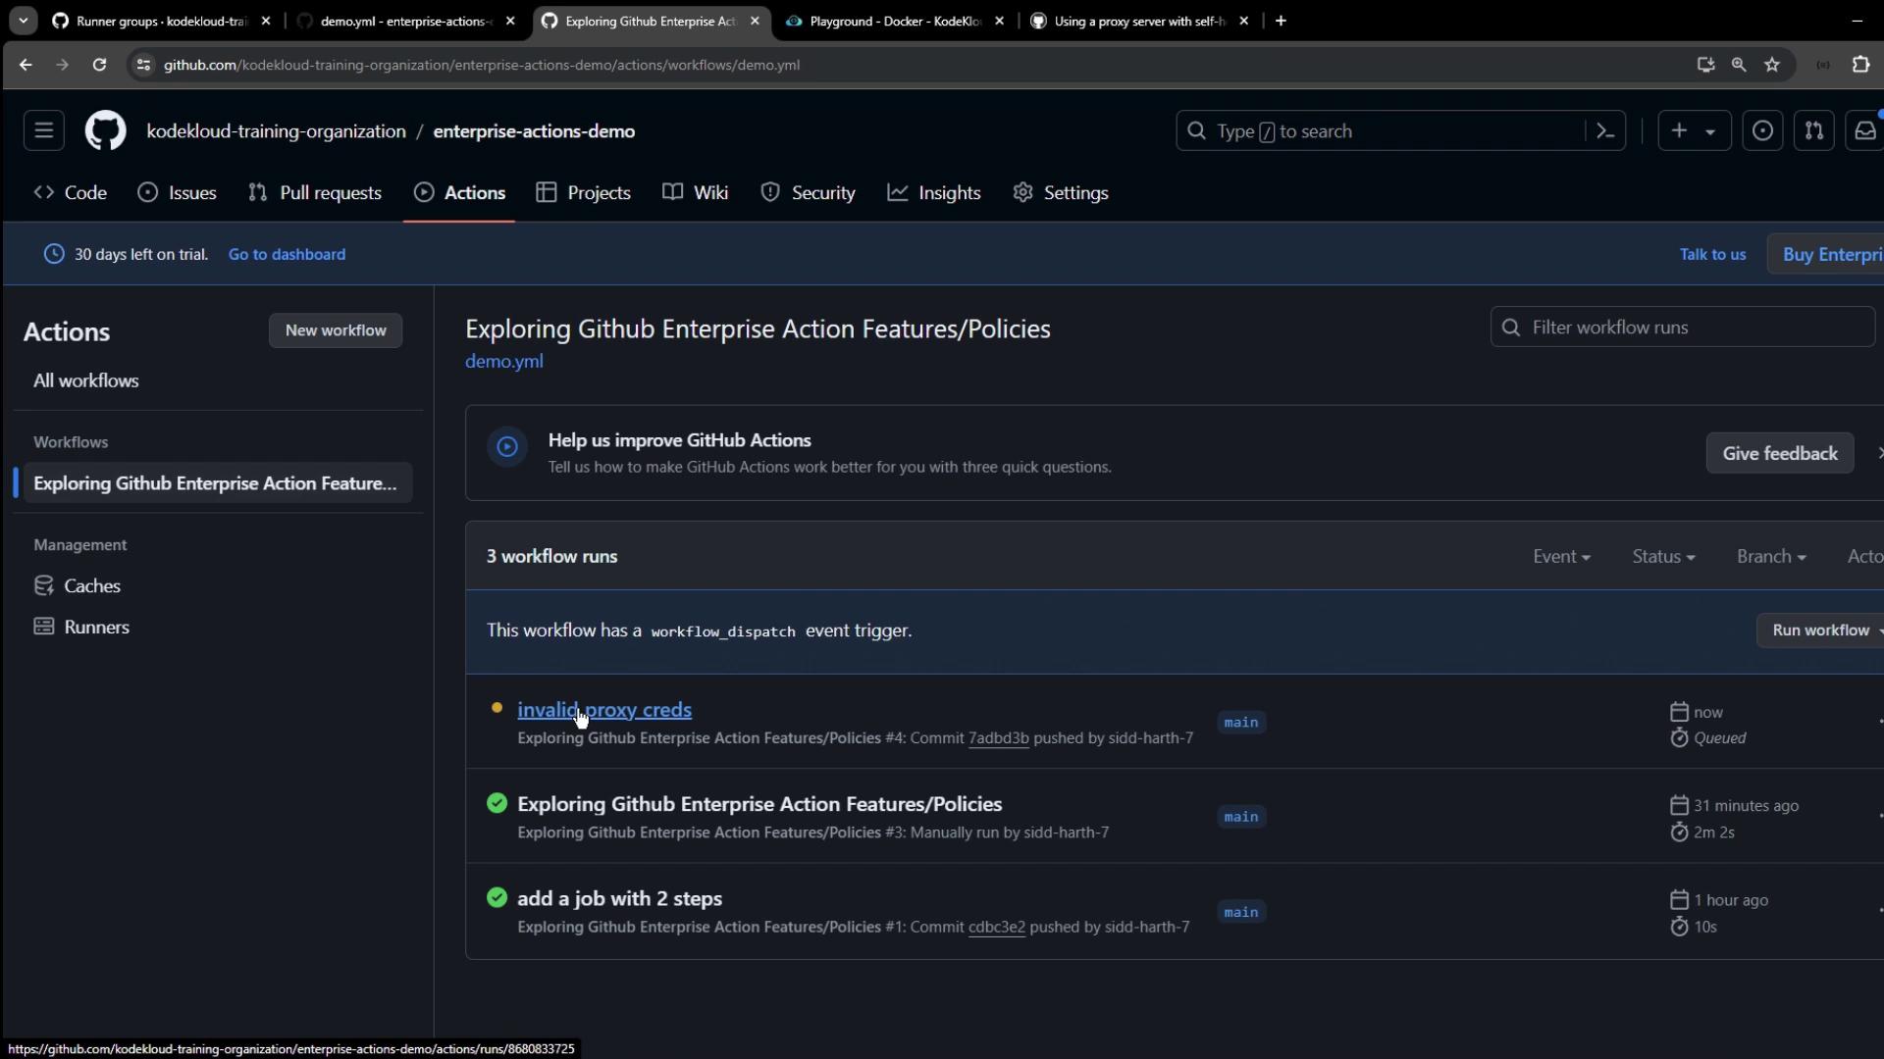This screenshot has width=1884, height=1059.
Task: Open the command palette icon
Action: pyautogui.click(x=1605, y=130)
